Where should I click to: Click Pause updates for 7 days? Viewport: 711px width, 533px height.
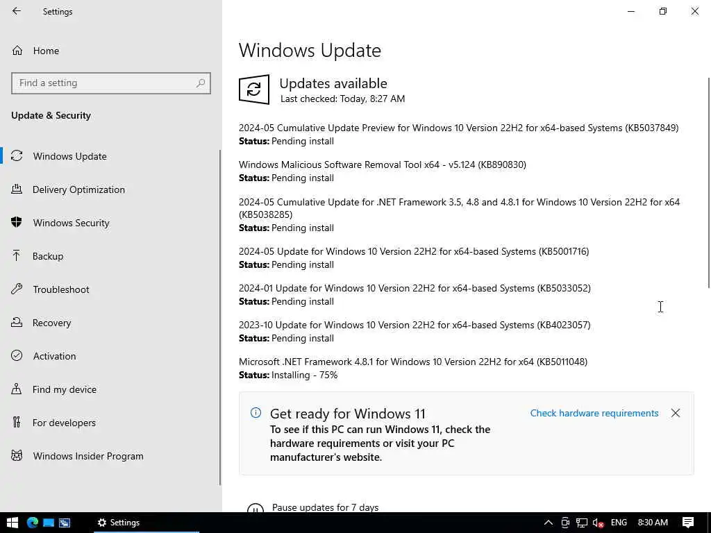[x=325, y=507]
